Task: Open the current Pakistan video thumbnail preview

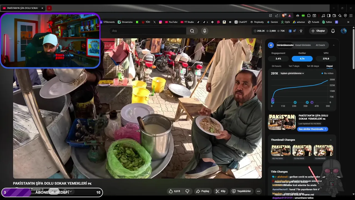Action: 282,122
